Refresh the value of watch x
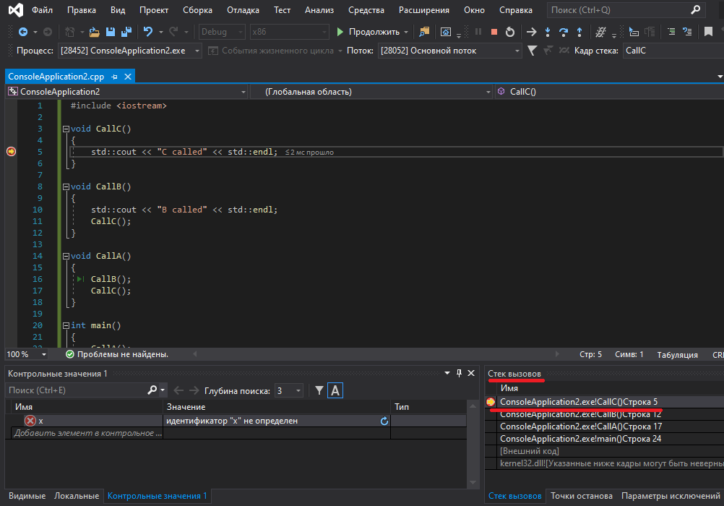Image resolution: width=724 pixels, height=506 pixels. tap(384, 421)
